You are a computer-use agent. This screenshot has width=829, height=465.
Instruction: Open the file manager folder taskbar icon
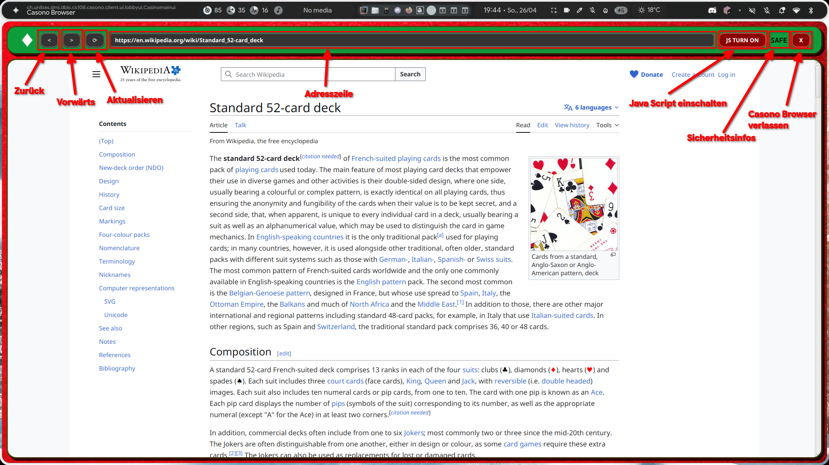(x=375, y=10)
